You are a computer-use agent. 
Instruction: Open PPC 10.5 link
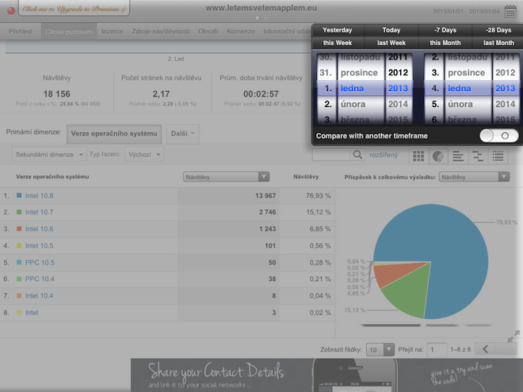(x=40, y=263)
